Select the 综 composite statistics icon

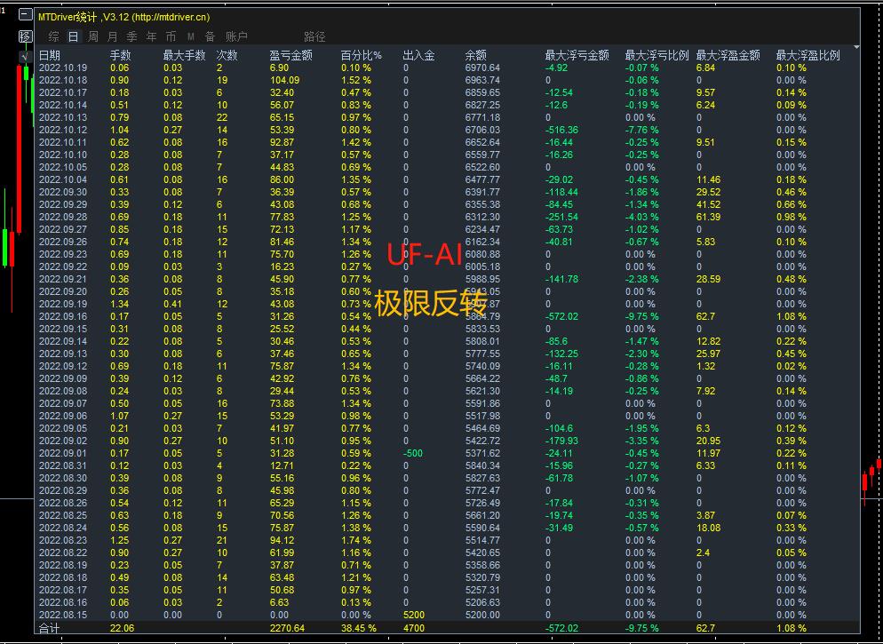click(52, 36)
